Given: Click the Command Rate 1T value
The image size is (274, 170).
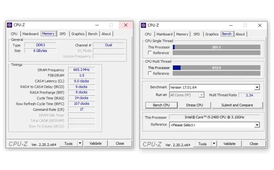Looking at the screenshot, I should 82,109.
